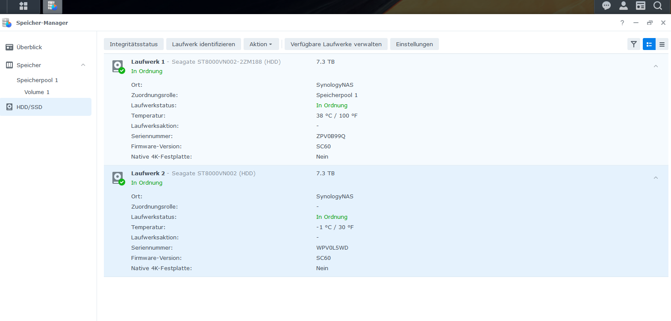Open the Aktion dropdown menu

(261, 44)
